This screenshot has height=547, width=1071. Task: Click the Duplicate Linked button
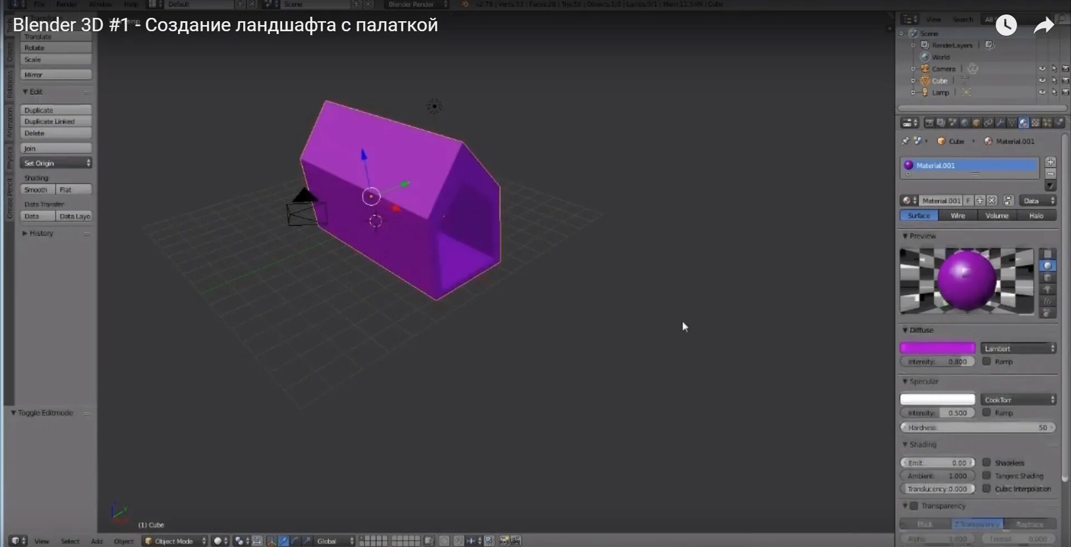56,122
